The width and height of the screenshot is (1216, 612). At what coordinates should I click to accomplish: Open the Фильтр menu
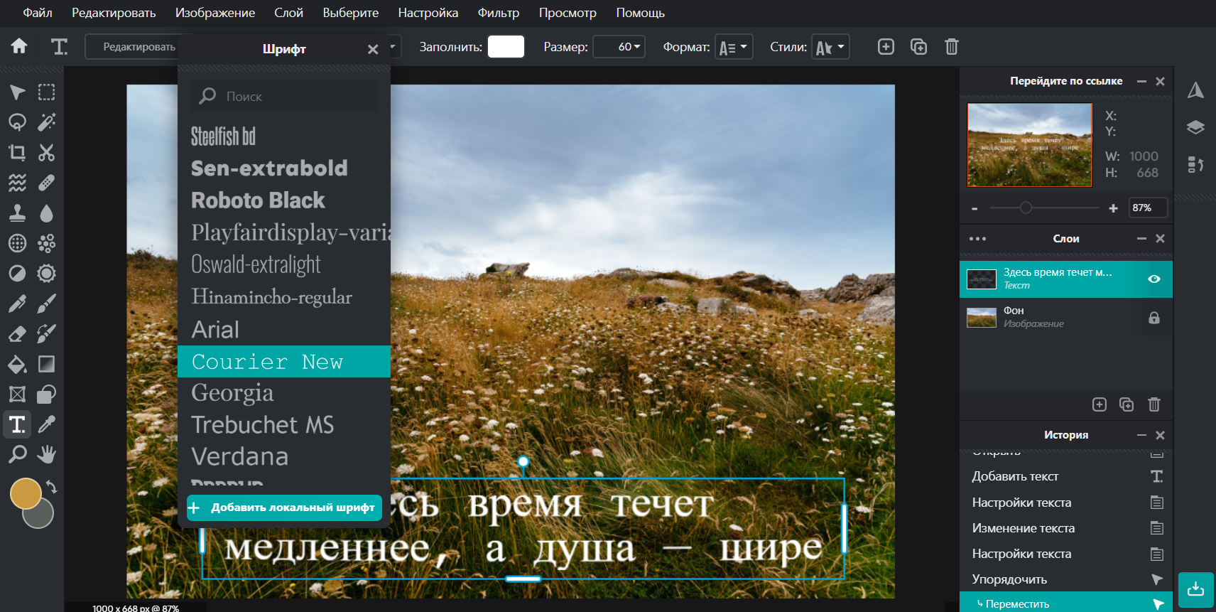click(498, 13)
